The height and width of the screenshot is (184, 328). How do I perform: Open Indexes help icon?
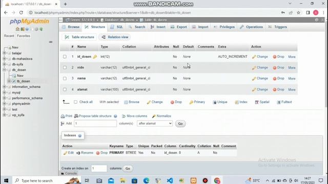point(80,136)
